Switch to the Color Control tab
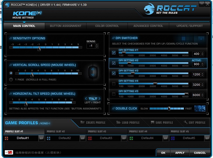The width and height of the screenshot is (213, 158). point(107,26)
